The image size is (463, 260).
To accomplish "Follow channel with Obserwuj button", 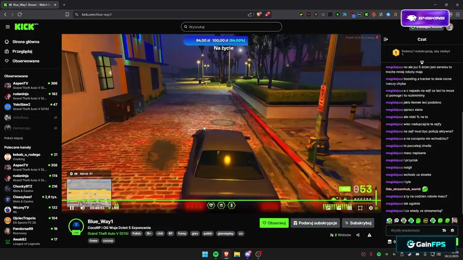I will [x=274, y=223].
